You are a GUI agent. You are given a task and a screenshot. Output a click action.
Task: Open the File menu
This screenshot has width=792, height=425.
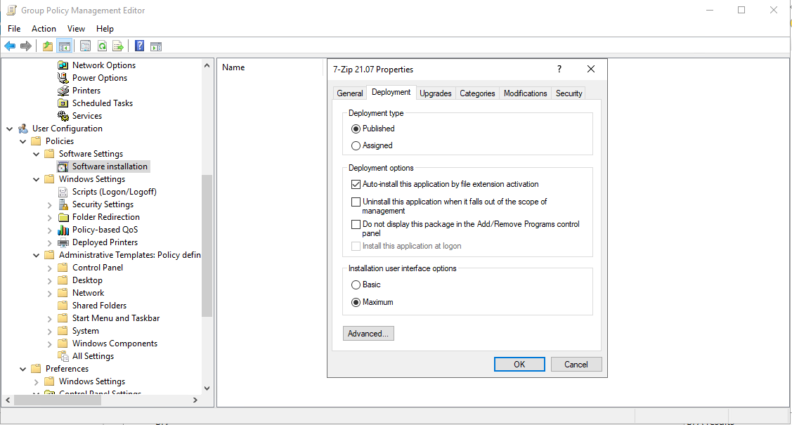coord(14,29)
